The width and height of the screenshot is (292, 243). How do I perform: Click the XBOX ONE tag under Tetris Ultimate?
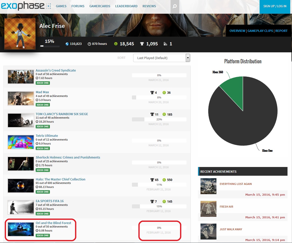[x=43, y=149]
